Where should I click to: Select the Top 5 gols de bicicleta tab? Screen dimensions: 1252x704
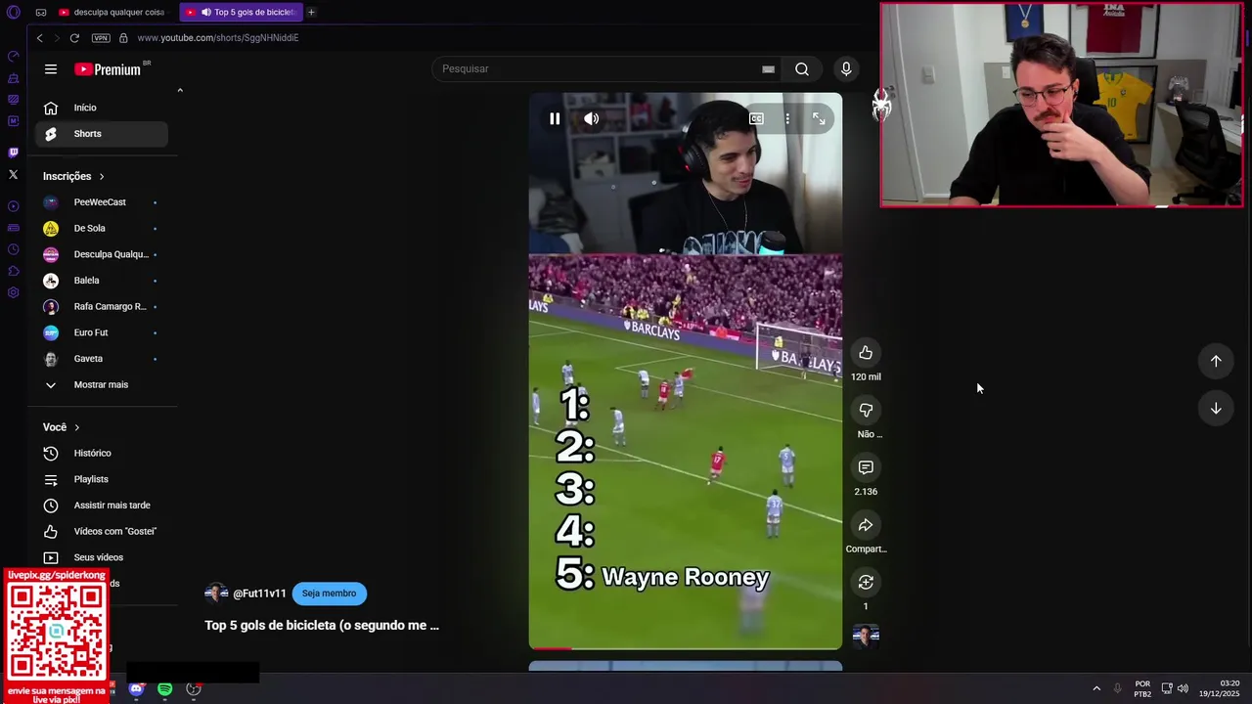[242, 13]
